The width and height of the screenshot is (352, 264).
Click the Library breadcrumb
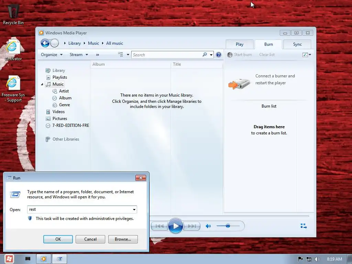coord(74,43)
